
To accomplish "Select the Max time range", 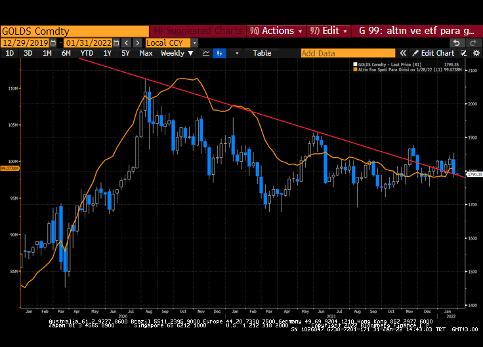I will point(146,53).
